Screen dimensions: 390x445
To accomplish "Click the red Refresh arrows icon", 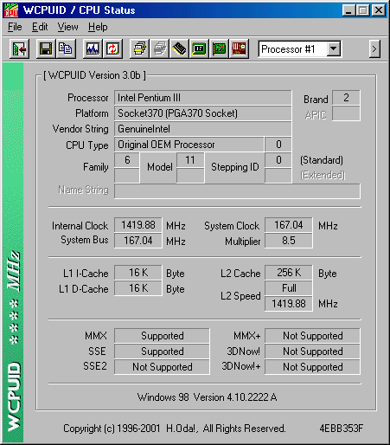I will [x=112, y=48].
